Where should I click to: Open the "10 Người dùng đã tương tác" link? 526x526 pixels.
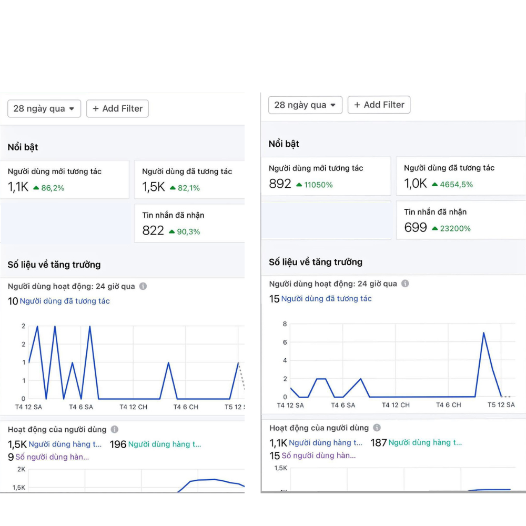click(x=59, y=301)
